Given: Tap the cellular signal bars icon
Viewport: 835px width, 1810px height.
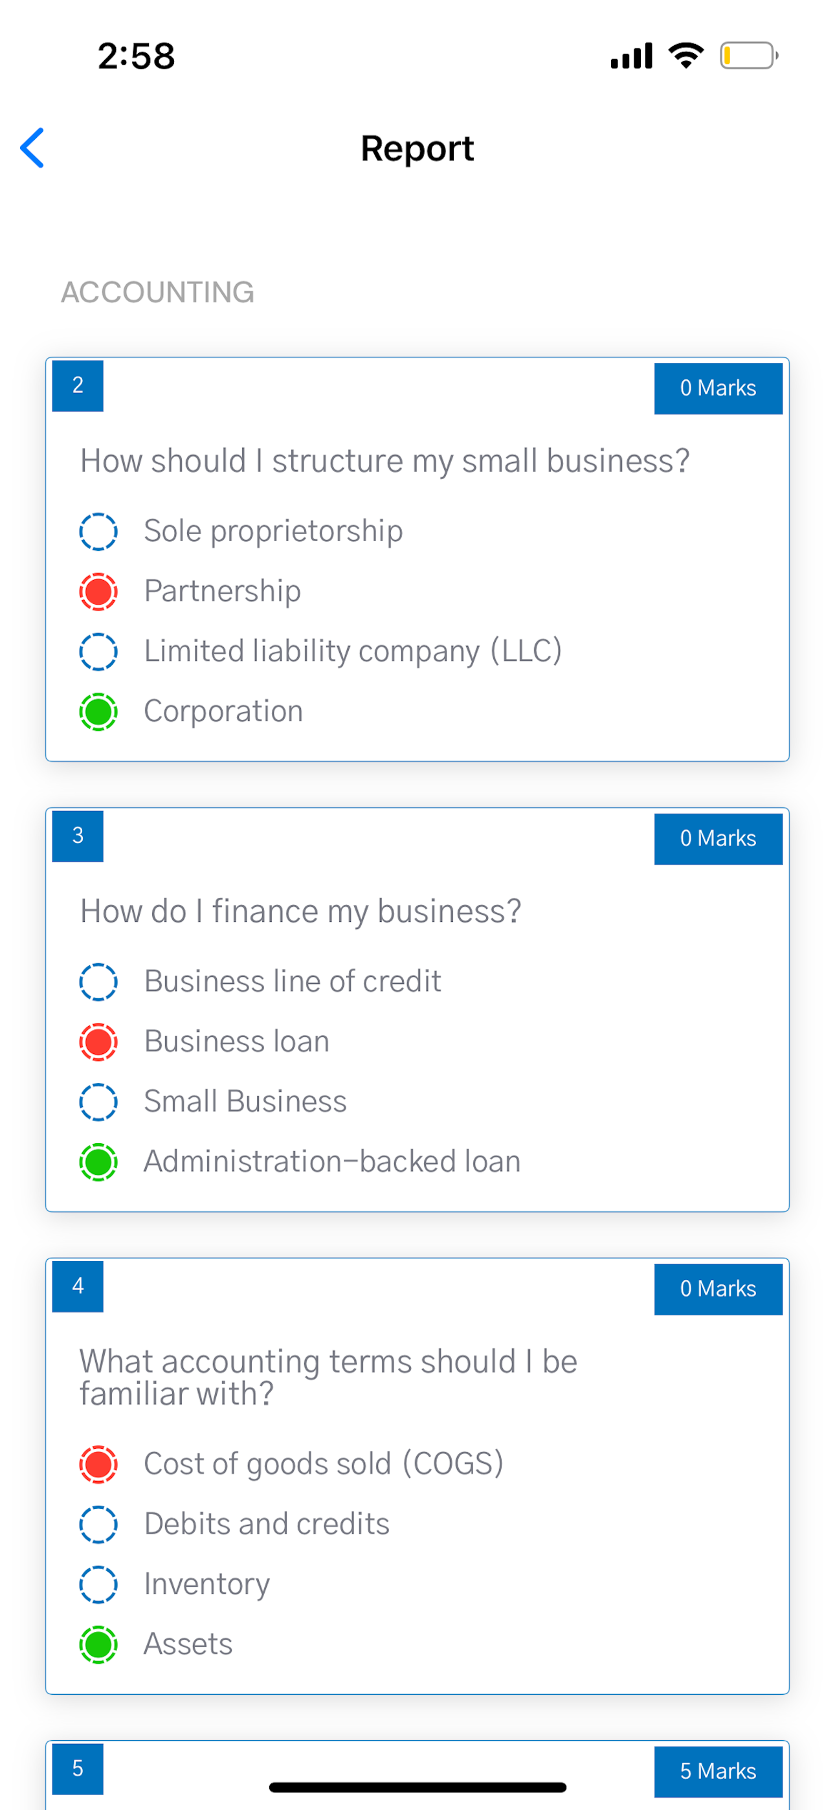Looking at the screenshot, I should tap(631, 56).
